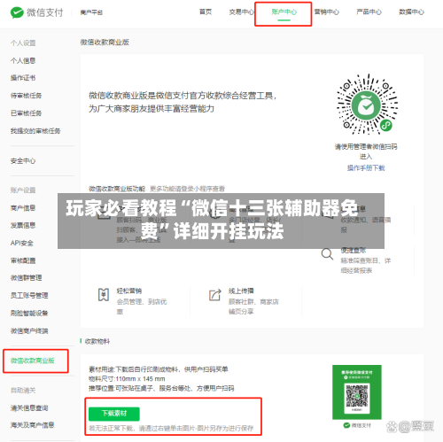Click the 操作手册下载 link

point(366,168)
